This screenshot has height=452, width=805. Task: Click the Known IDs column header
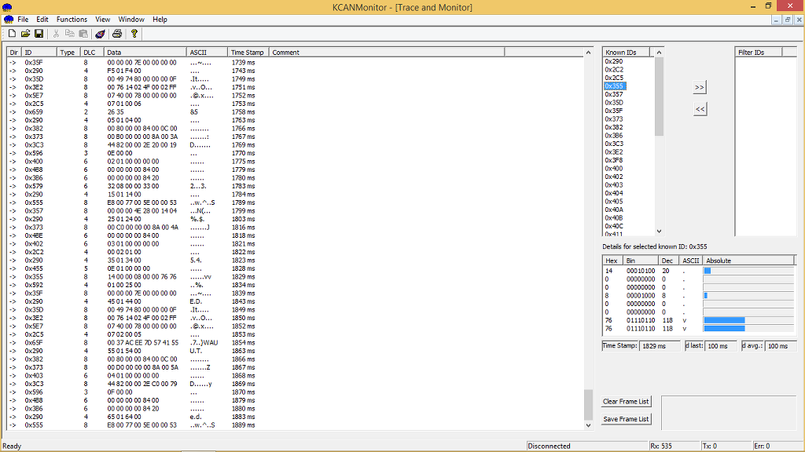click(x=626, y=53)
